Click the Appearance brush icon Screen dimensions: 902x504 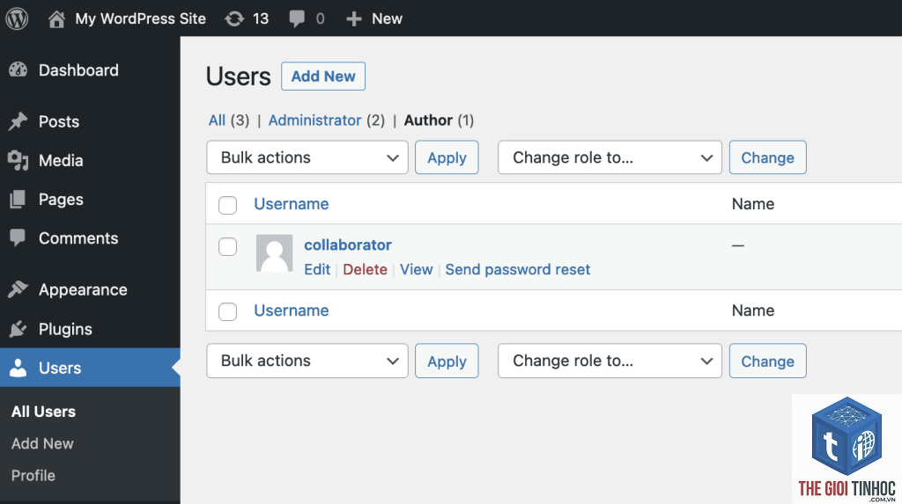coord(18,289)
